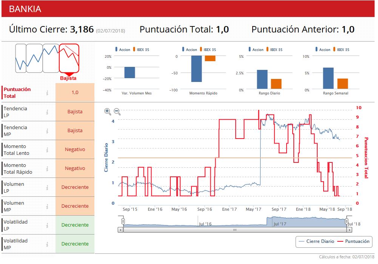The height and width of the screenshot is (264, 378).
Task: Click blue Accion bar in Rango Semanal
Action: [x=328, y=78]
